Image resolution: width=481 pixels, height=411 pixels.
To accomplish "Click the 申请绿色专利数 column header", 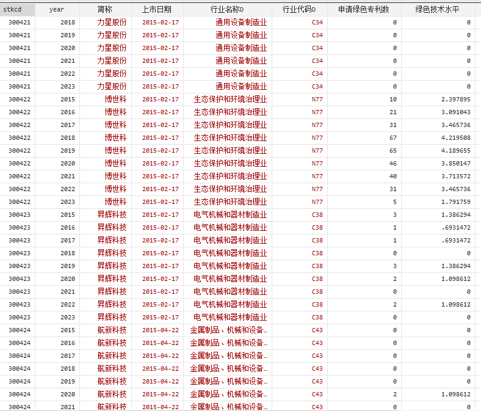I will point(364,9).
